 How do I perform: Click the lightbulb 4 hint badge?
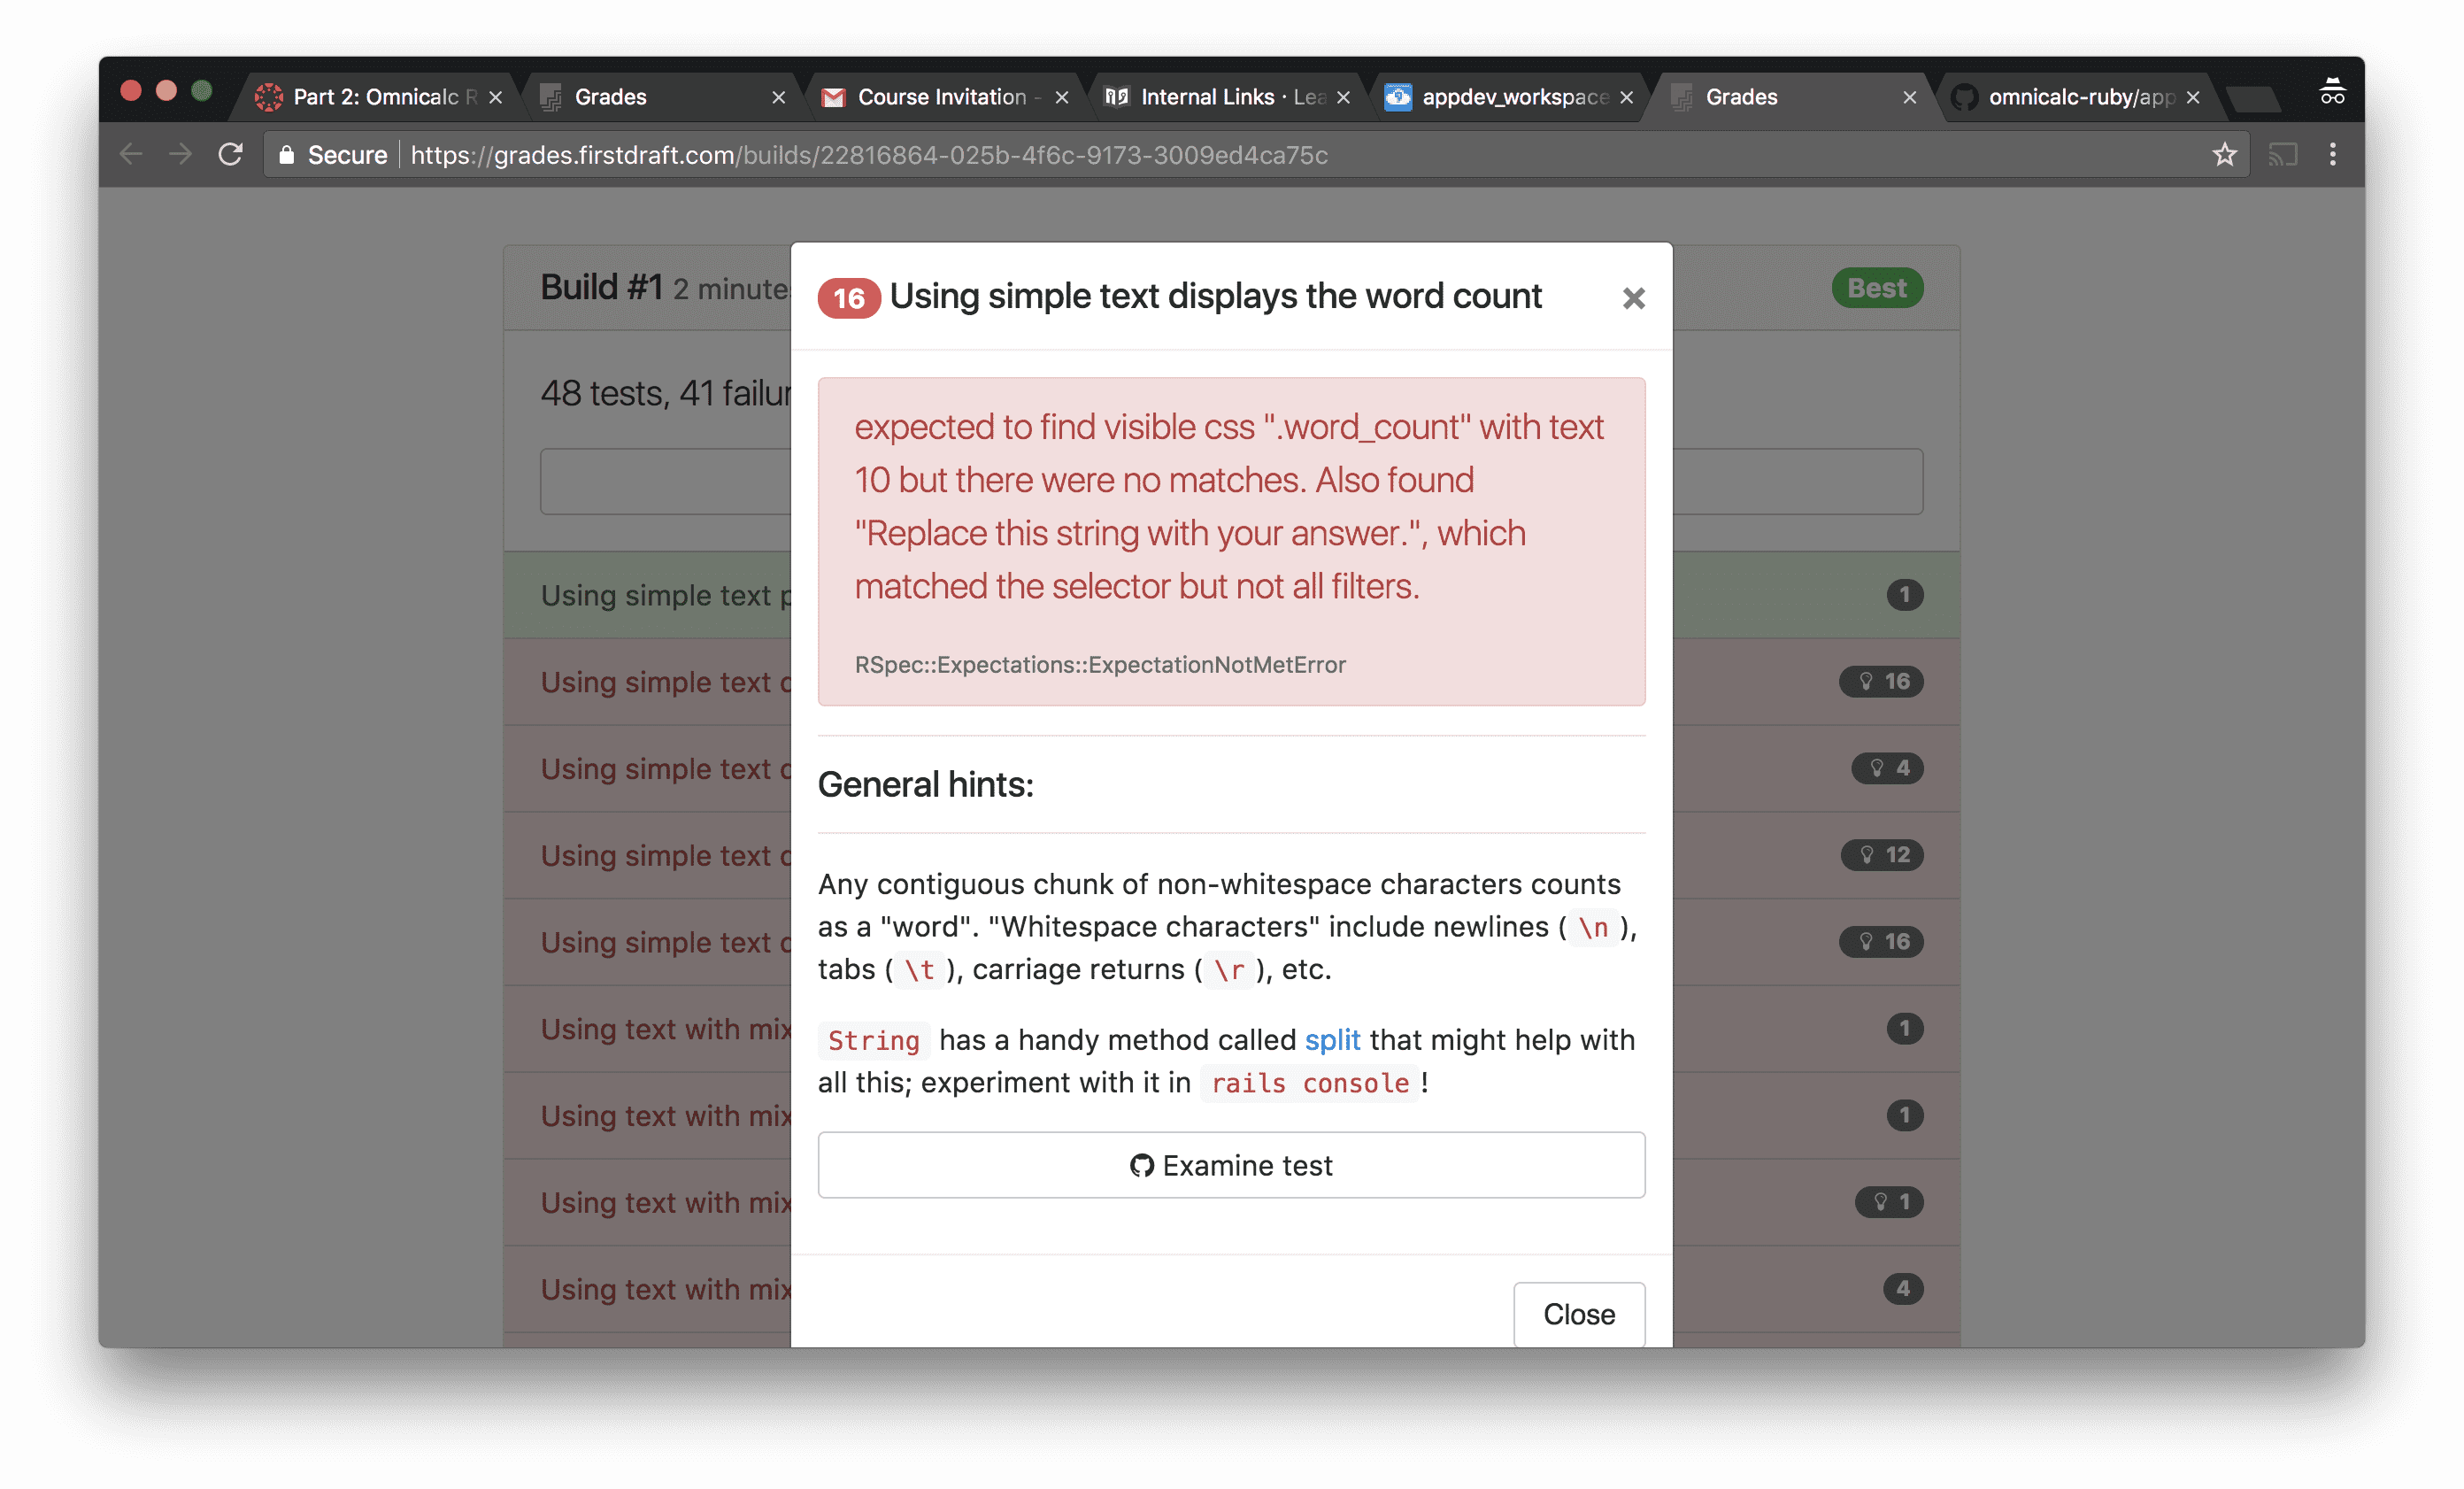pos(1887,768)
